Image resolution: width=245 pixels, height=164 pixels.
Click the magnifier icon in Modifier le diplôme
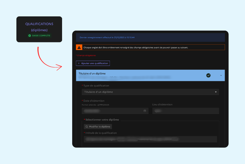(87, 127)
